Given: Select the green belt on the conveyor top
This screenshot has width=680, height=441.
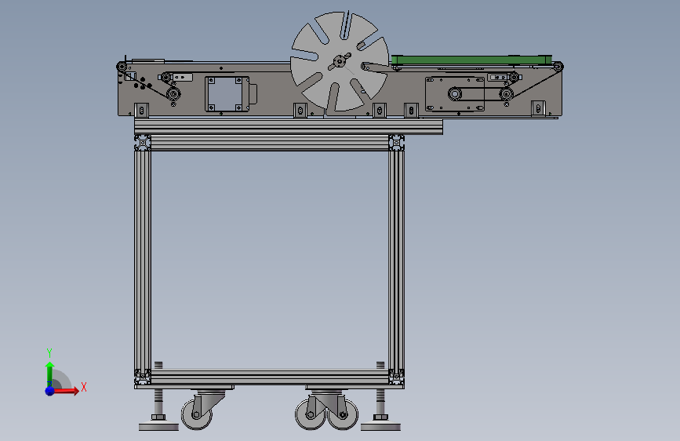Looking at the screenshot, I should pyautogui.click(x=471, y=60).
